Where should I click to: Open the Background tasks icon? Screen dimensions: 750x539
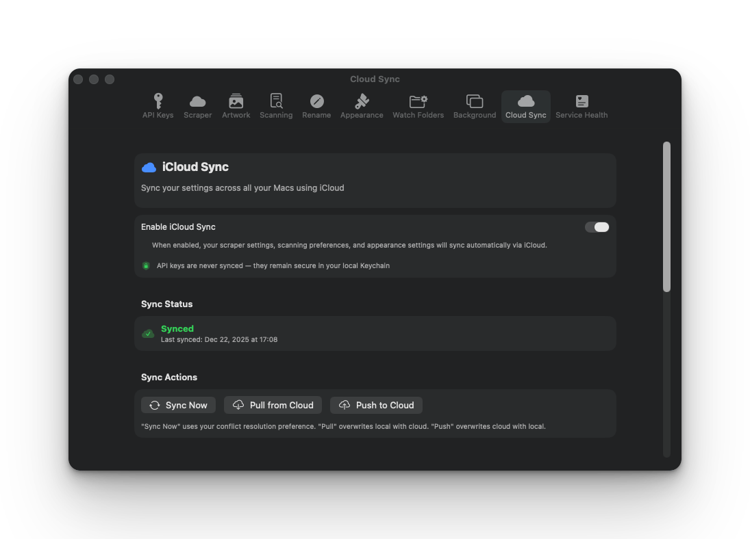474,101
